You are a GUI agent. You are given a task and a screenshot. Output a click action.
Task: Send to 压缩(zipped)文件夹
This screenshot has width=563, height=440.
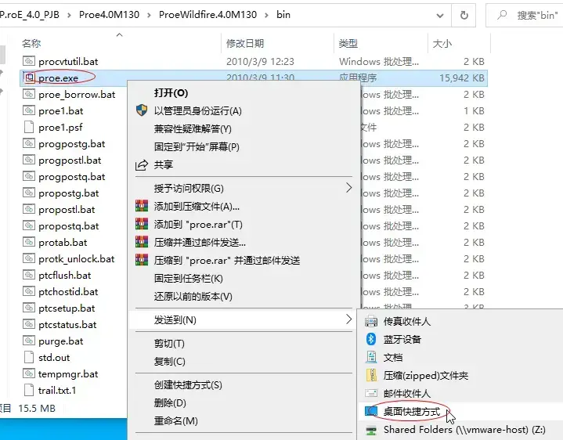tap(460, 375)
